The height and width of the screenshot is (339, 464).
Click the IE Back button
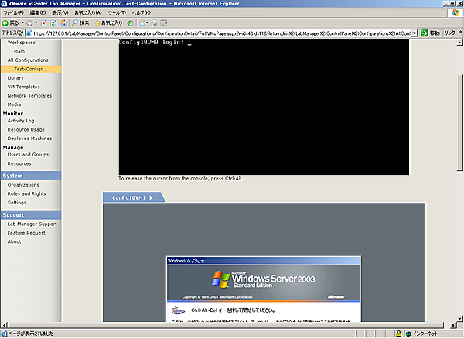(x=10, y=22)
